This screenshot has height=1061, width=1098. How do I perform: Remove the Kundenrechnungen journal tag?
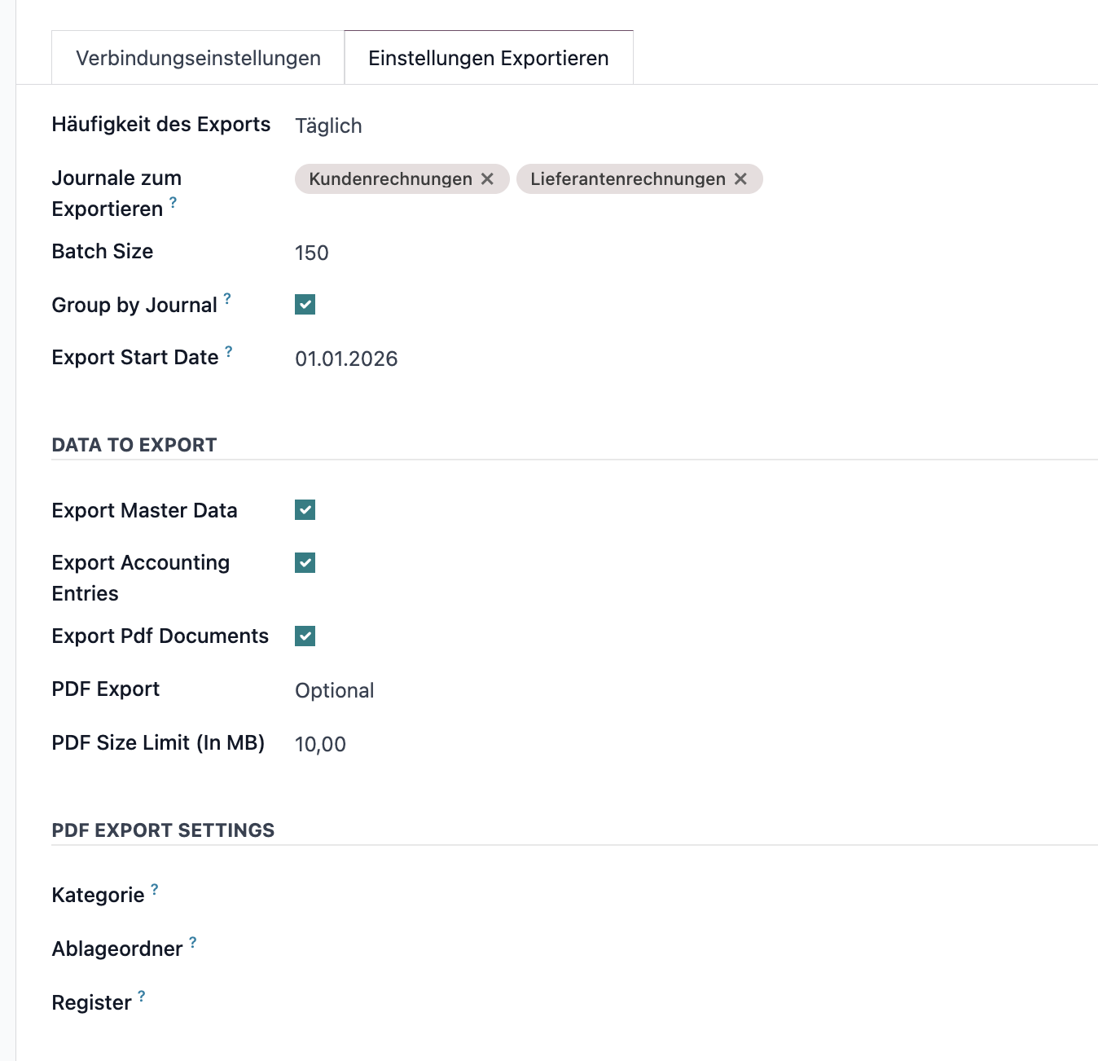point(487,179)
